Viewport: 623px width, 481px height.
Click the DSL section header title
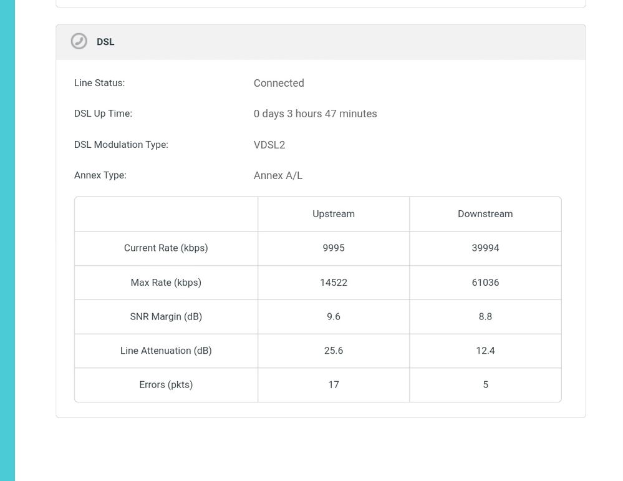coord(105,42)
